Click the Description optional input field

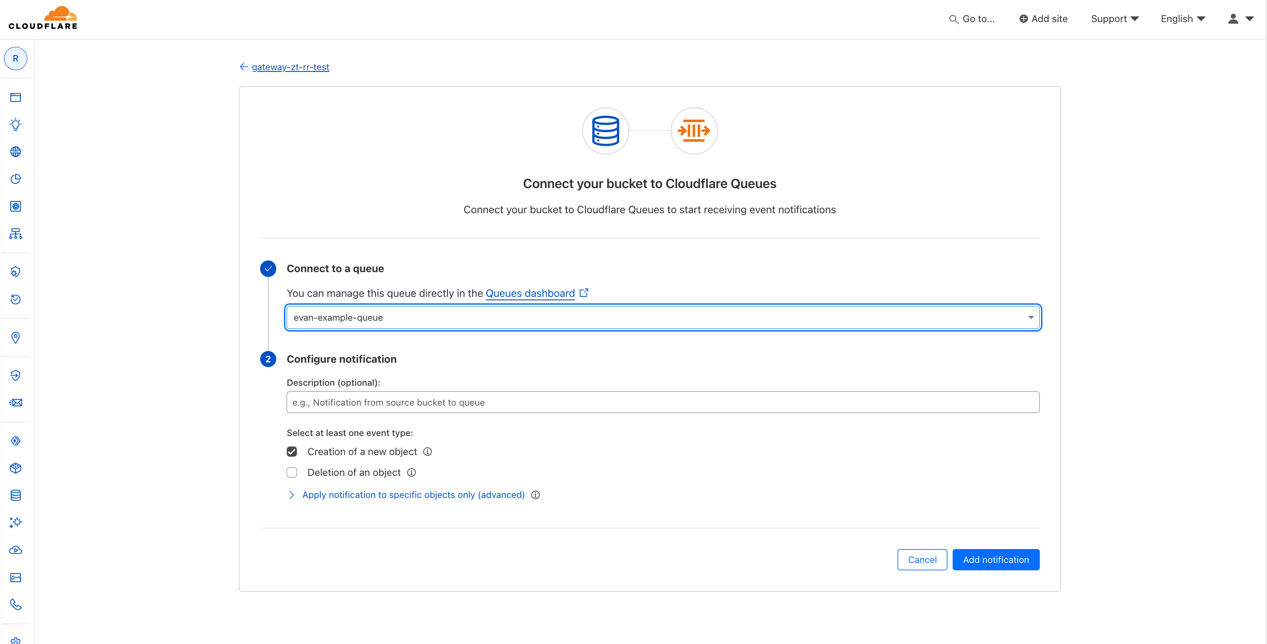663,402
